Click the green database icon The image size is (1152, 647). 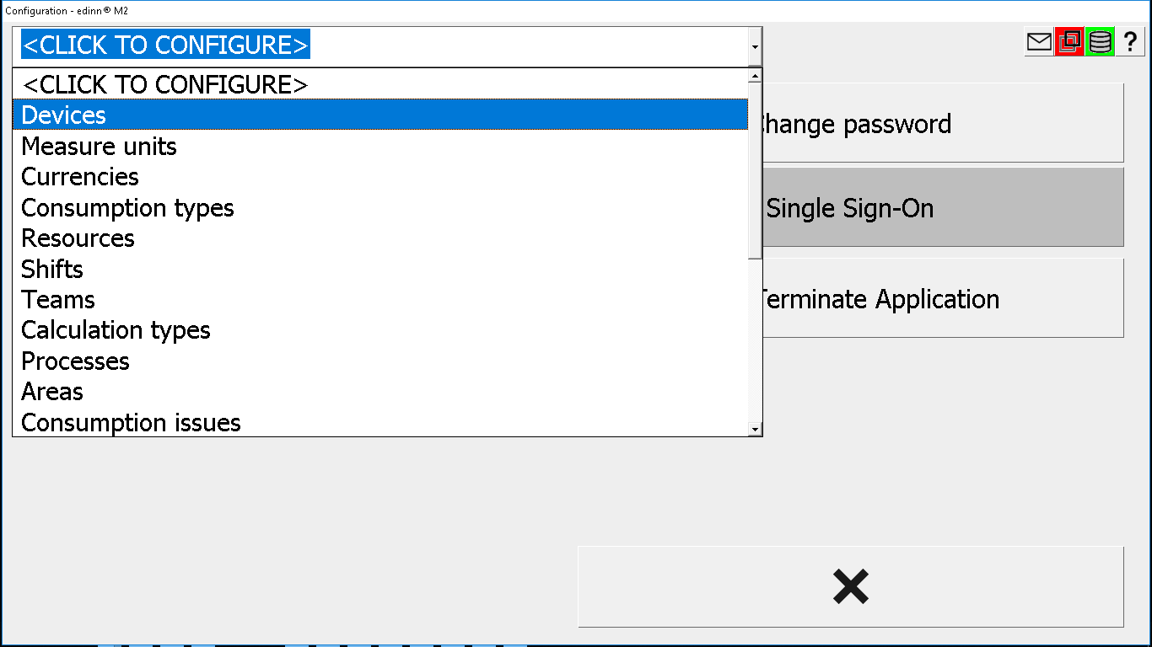(x=1100, y=41)
